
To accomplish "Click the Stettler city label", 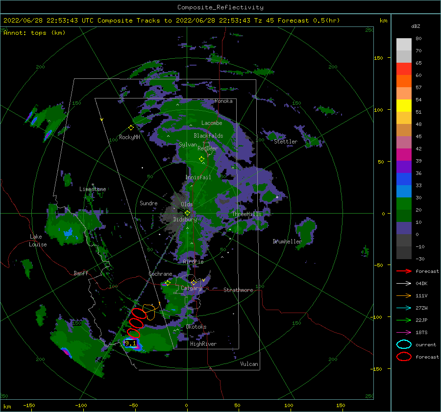I will [x=286, y=142].
